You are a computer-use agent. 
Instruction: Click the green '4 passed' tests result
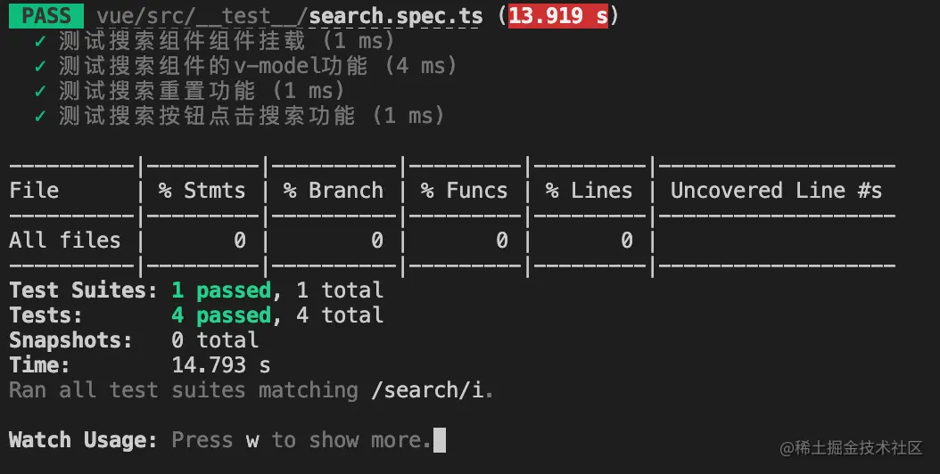click(220, 315)
